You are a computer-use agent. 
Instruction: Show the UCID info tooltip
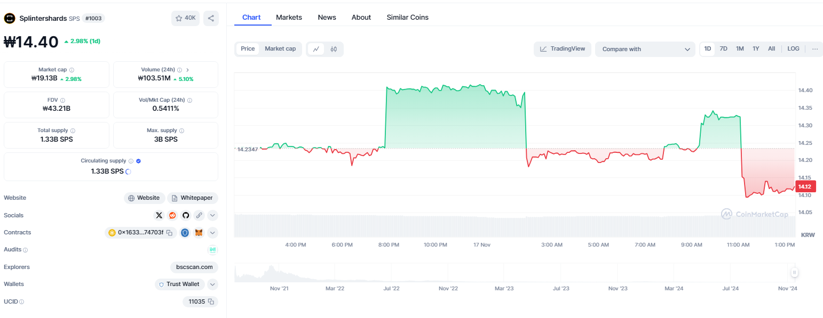point(21,302)
